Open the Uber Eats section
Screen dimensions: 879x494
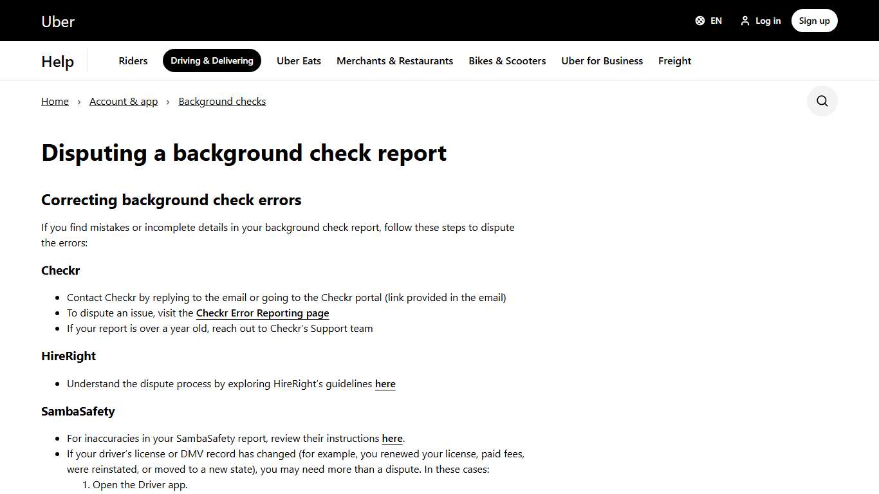tap(299, 60)
